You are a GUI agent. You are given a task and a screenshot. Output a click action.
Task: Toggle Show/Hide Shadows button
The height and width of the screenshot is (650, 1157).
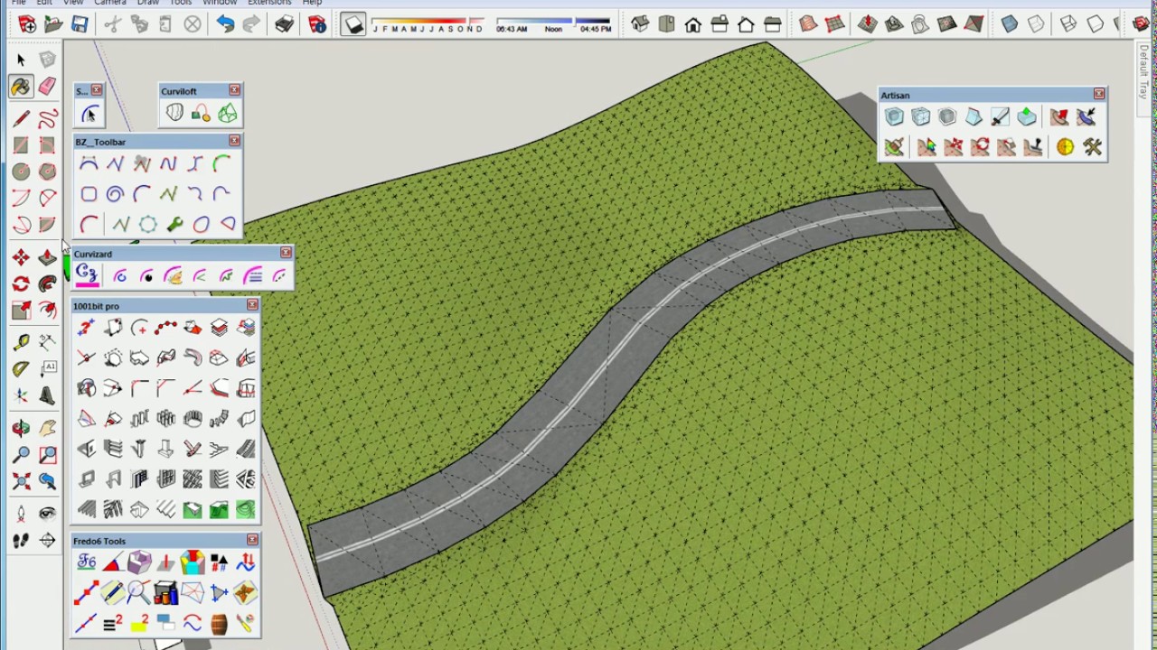[x=353, y=24]
